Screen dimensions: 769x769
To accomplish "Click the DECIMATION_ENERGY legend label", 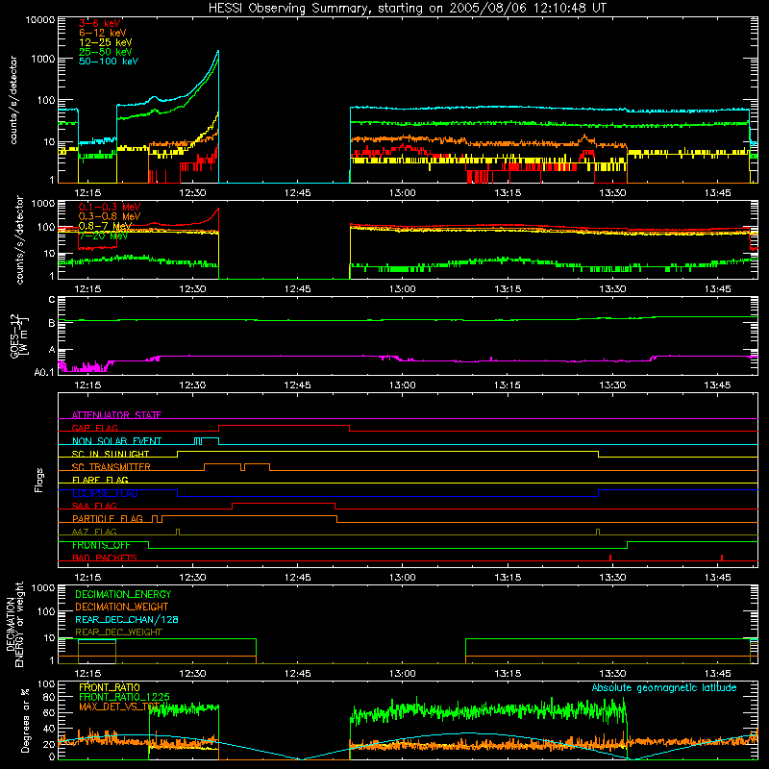I will point(123,594).
